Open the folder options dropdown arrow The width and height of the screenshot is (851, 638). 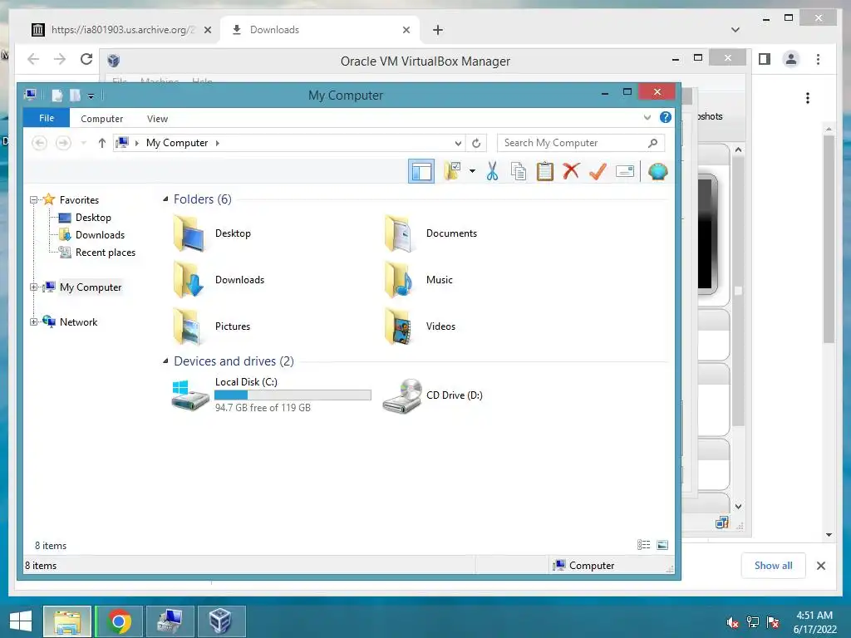point(472,171)
